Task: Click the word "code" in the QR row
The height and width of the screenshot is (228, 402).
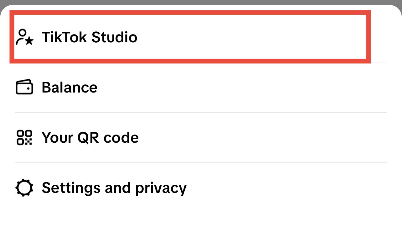Action: pyautogui.click(x=121, y=138)
